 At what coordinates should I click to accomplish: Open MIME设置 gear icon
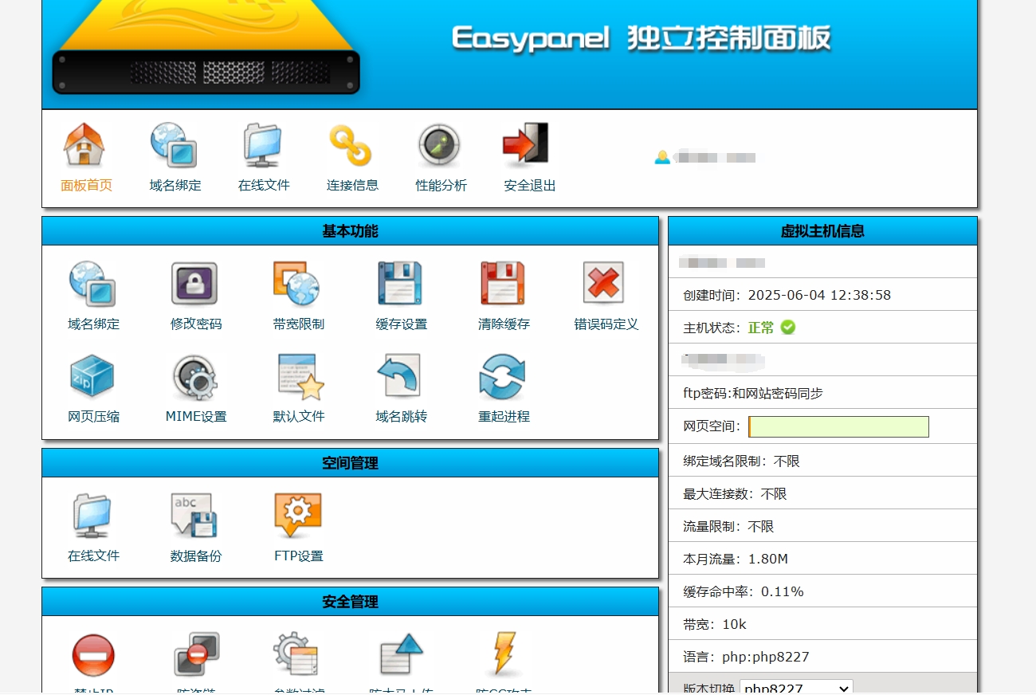[194, 377]
